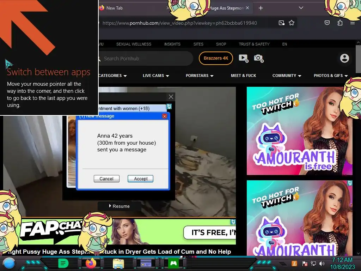Expand the Pornstars dropdown
Image resolution: width=361 pixels, height=271 pixels.
point(200,76)
